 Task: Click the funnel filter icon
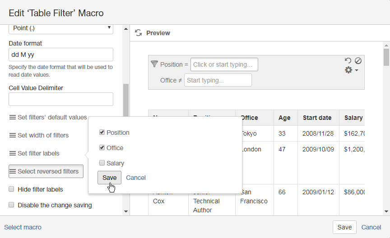pos(154,64)
